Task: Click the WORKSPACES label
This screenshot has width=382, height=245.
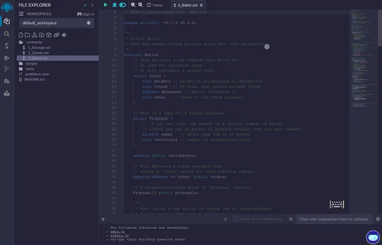Action: [39, 14]
